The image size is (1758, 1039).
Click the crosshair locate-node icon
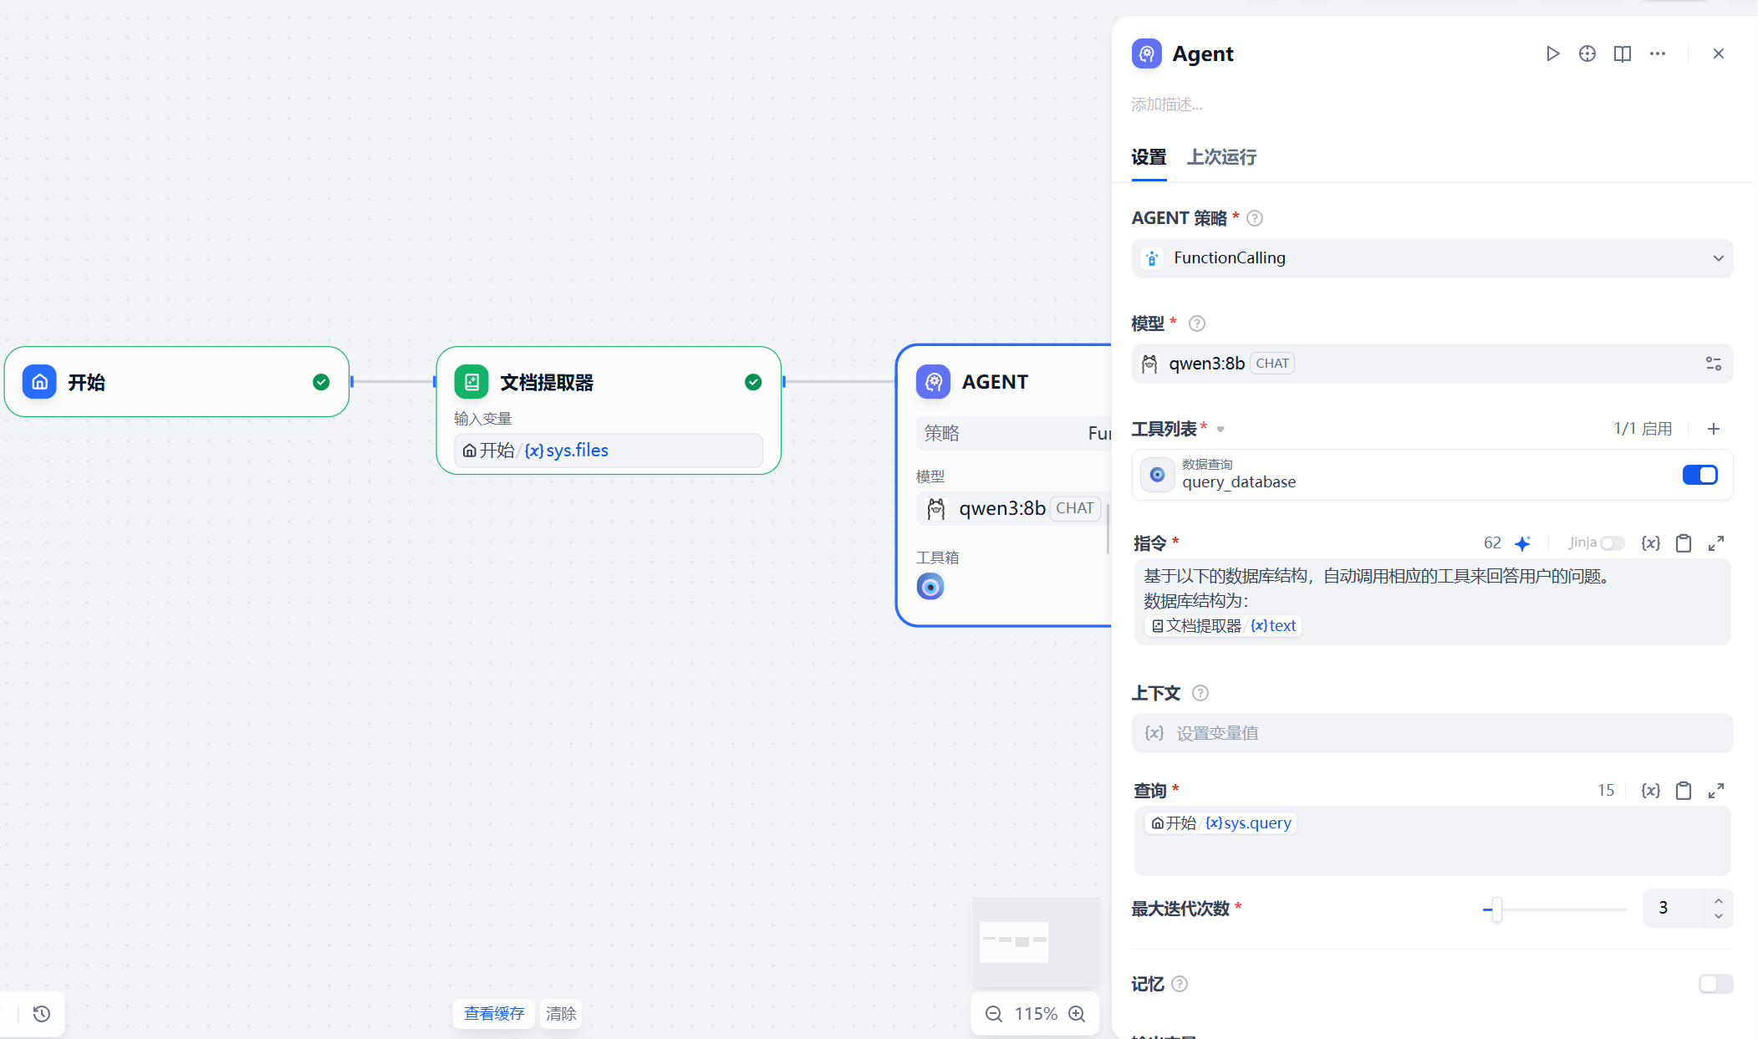coord(1587,53)
